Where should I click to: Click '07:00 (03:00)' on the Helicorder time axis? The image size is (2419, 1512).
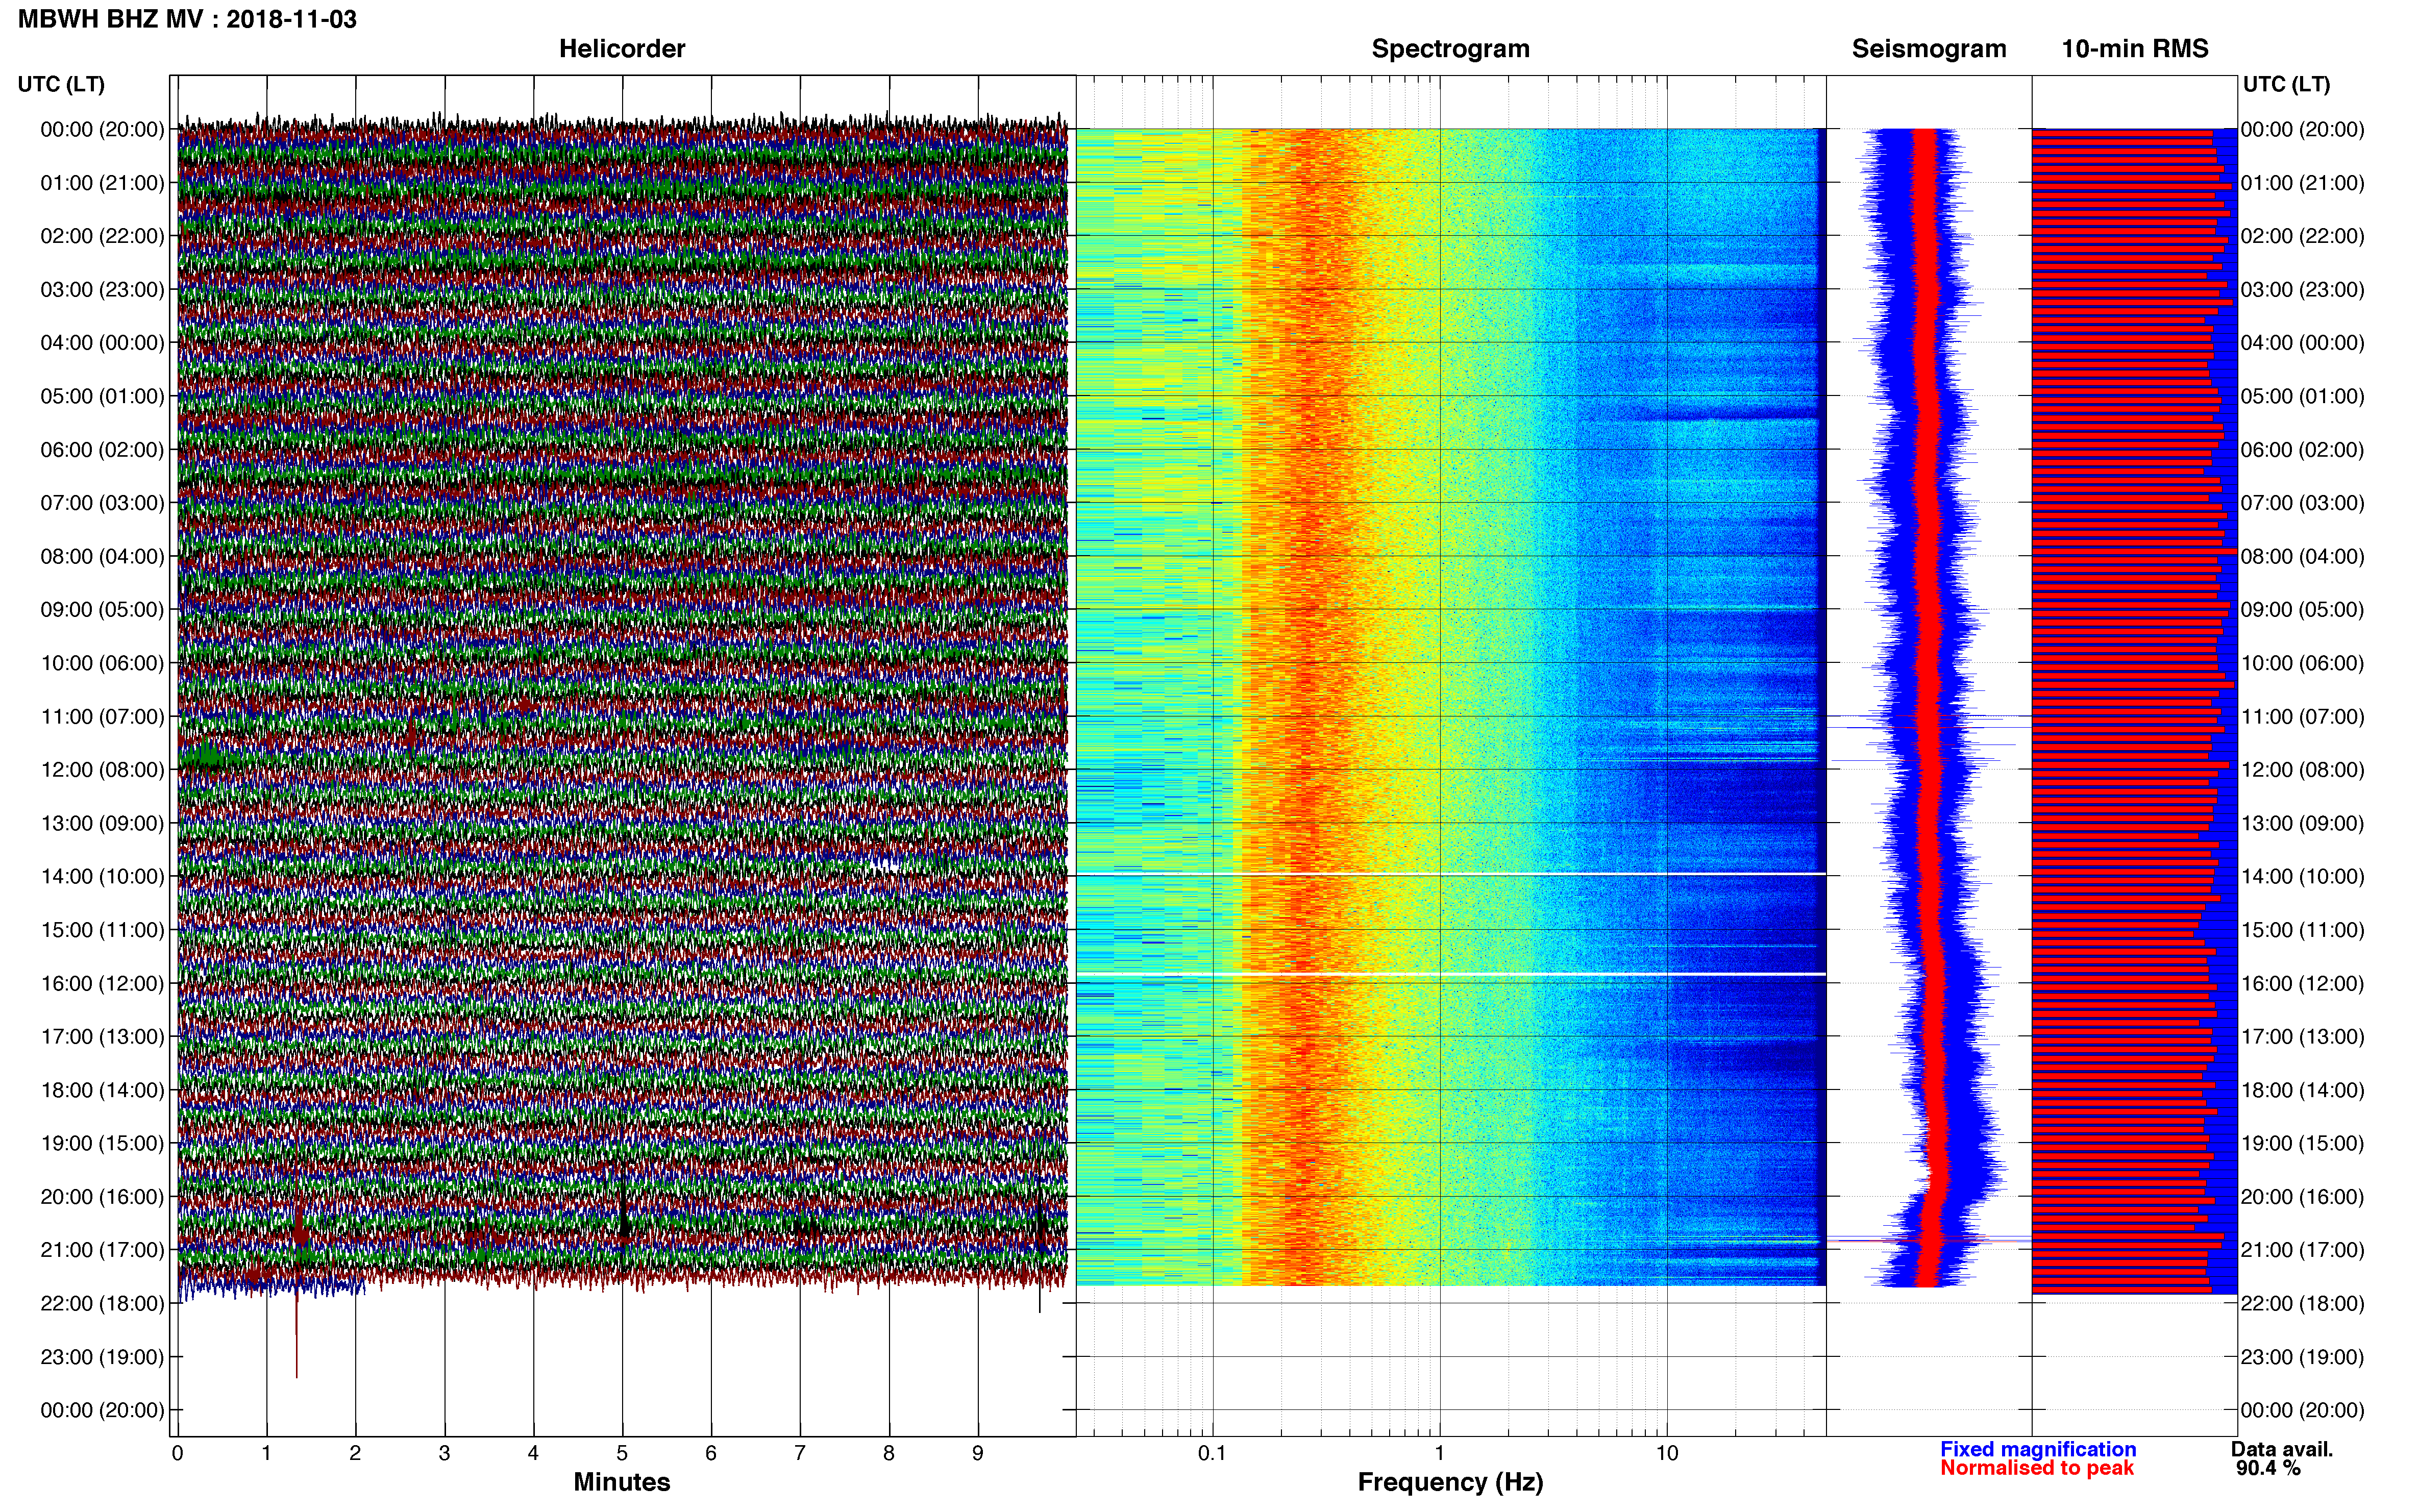(102, 503)
